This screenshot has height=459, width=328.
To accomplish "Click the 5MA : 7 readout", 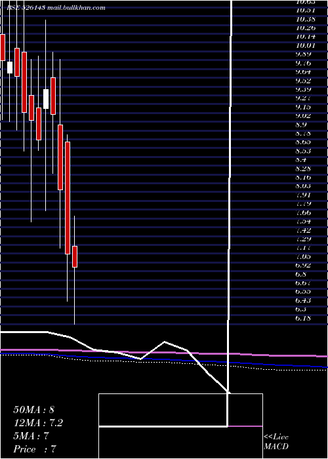I will point(31,436).
